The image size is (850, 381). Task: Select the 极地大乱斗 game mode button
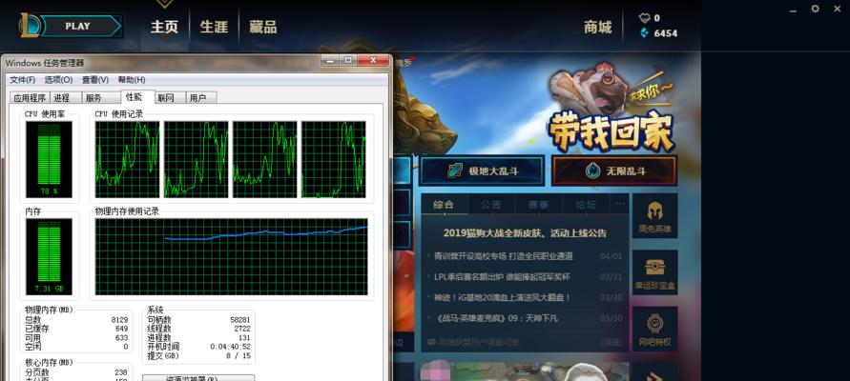[482, 171]
